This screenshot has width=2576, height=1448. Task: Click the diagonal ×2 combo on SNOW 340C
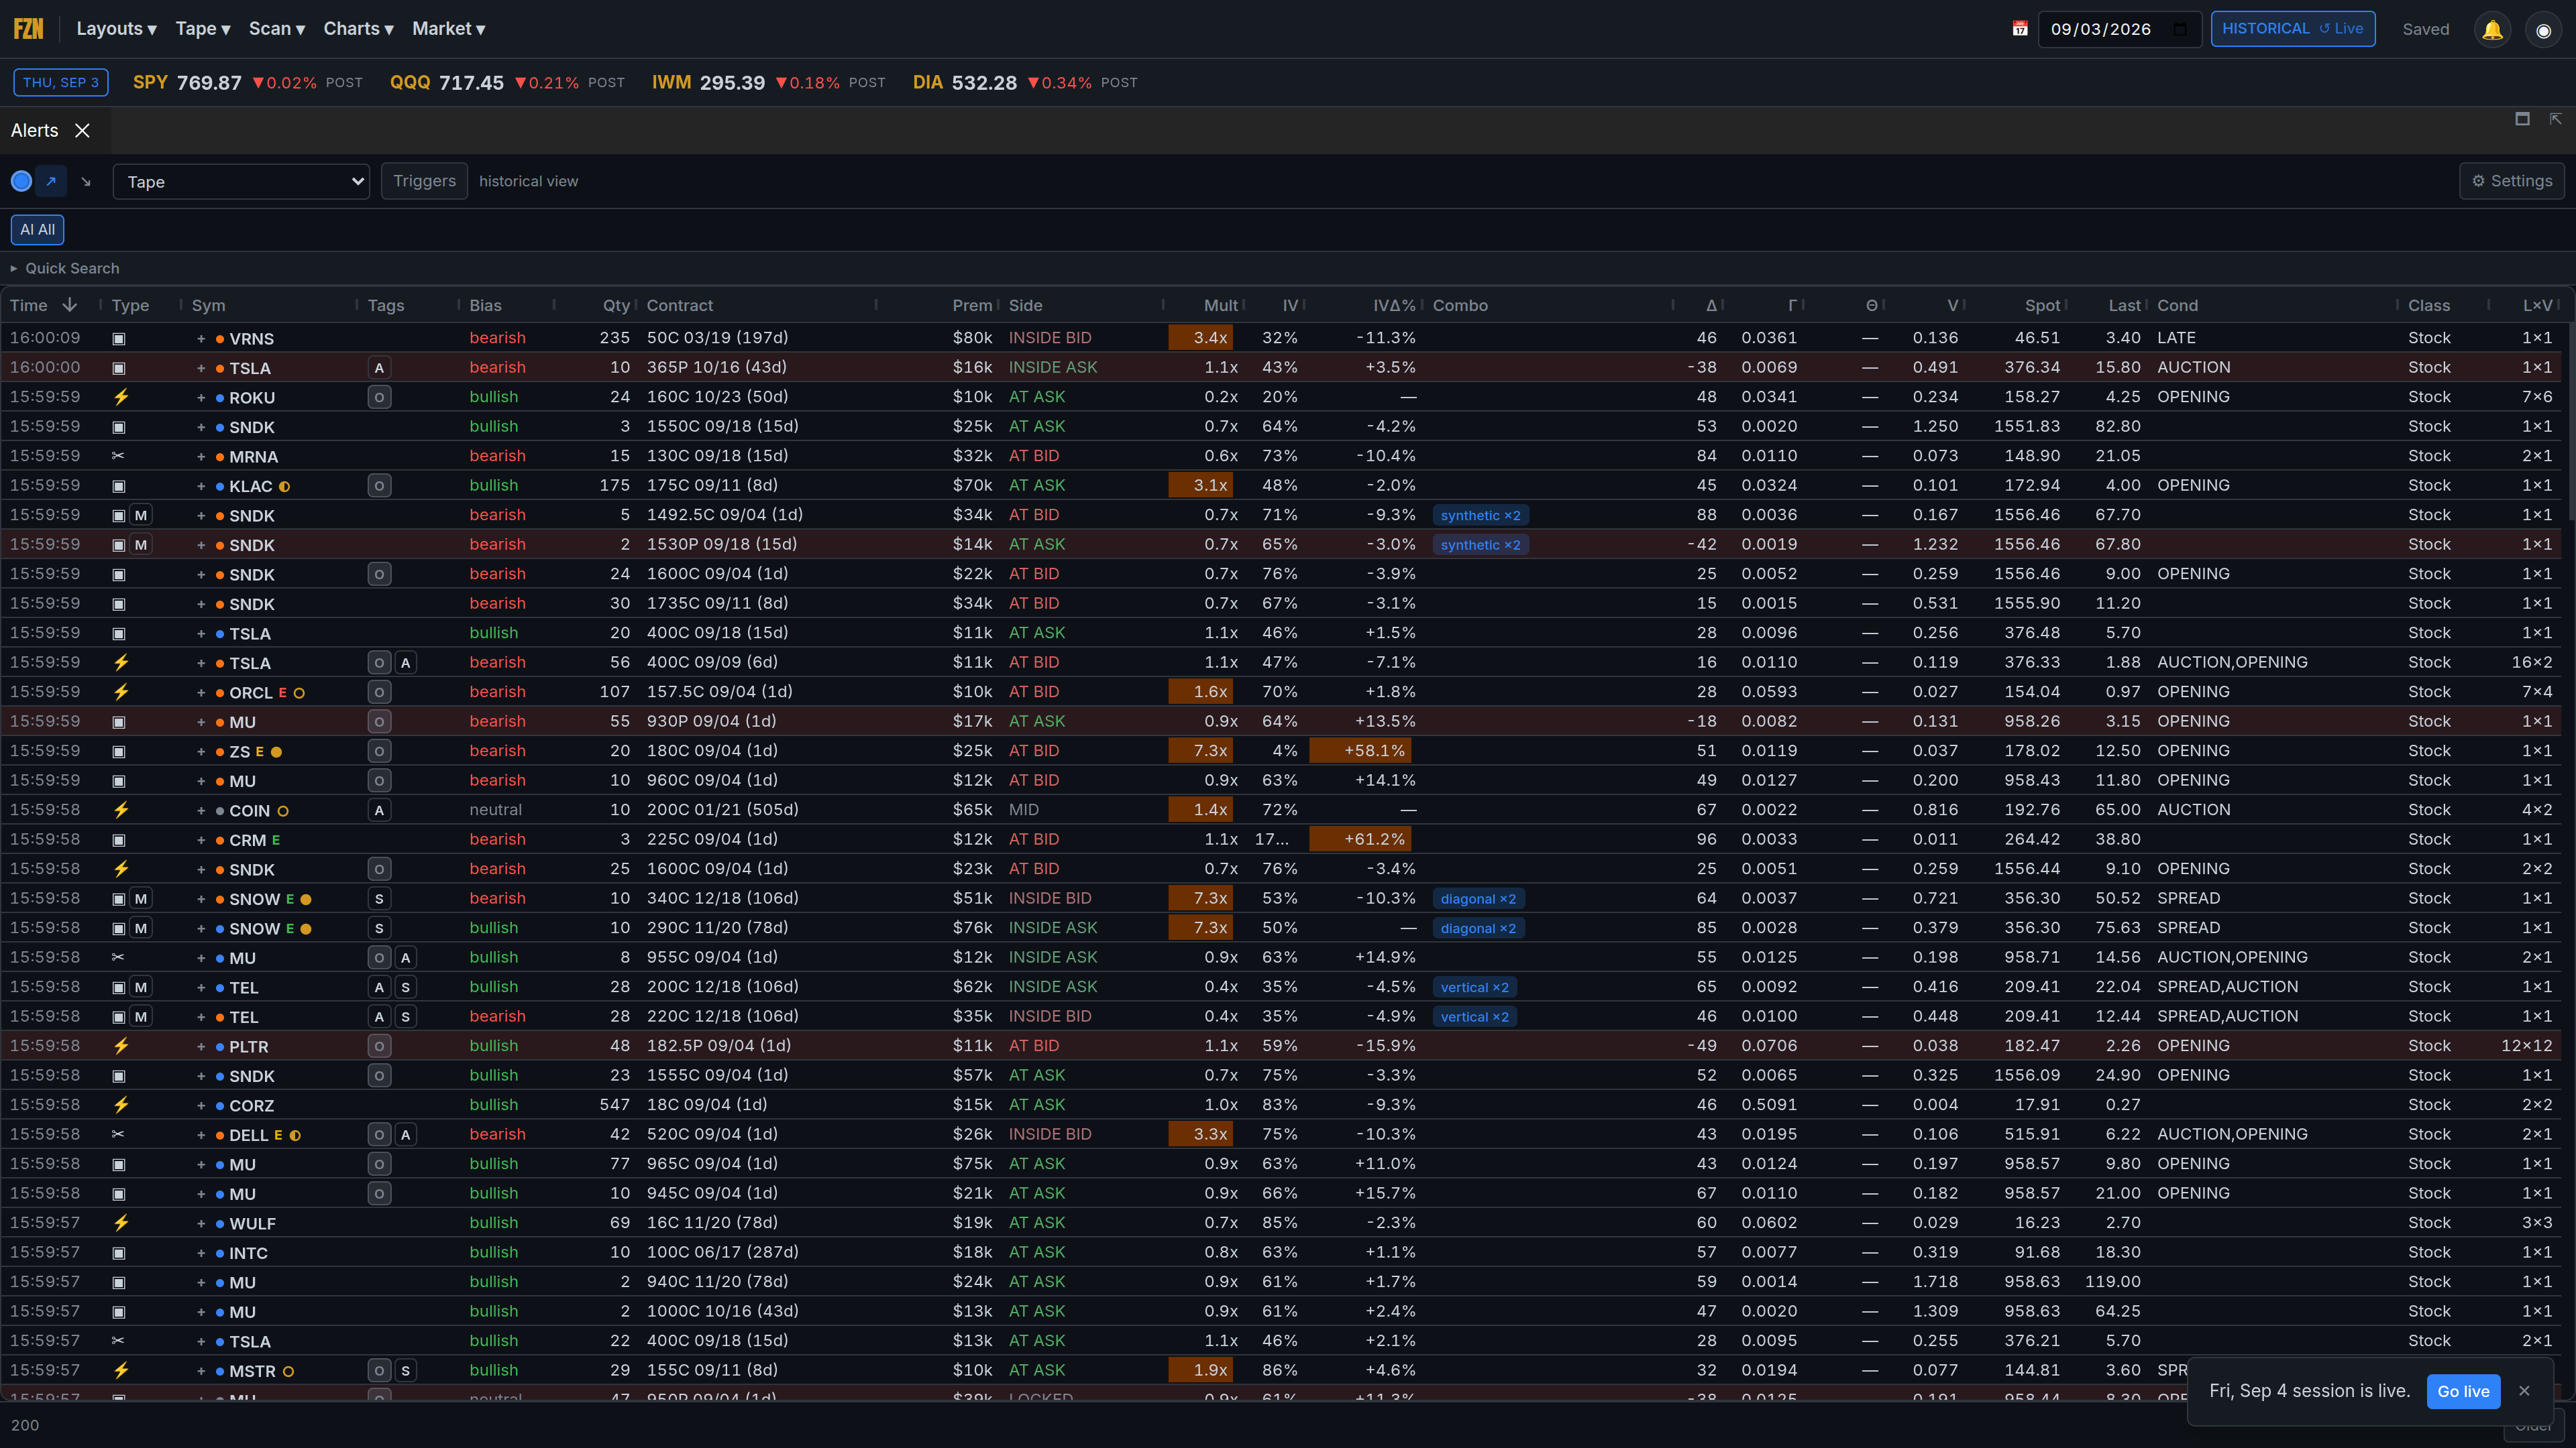pyautogui.click(x=1478, y=898)
